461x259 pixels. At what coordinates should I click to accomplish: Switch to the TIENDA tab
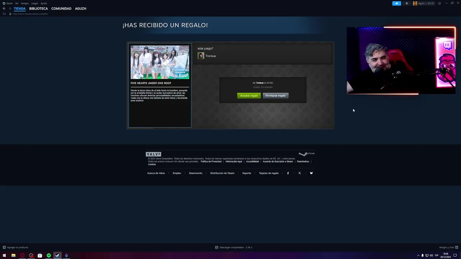pyautogui.click(x=20, y=8)
